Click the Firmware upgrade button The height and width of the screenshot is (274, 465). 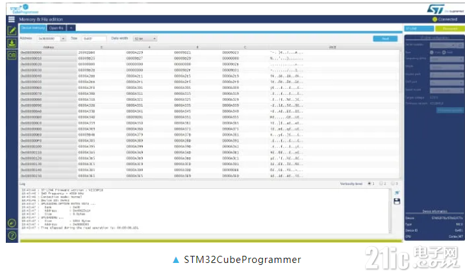[449, 110]
